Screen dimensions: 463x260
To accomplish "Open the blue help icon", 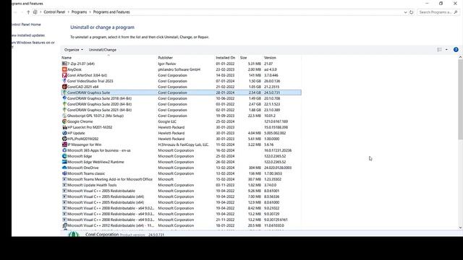I will [456, 50].
